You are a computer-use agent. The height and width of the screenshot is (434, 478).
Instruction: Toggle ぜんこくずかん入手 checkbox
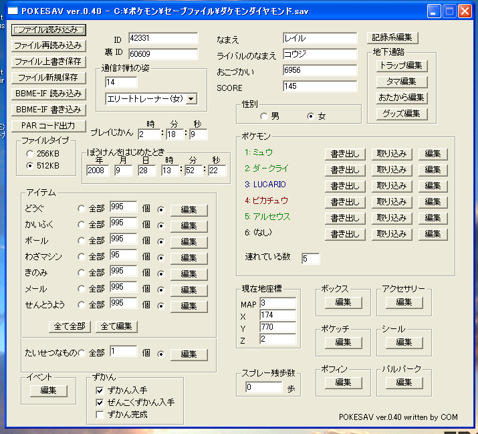click(100, 403)
